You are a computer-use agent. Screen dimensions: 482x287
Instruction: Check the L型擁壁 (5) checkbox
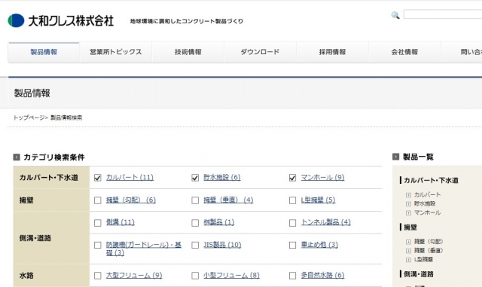(x=293, y=200)
